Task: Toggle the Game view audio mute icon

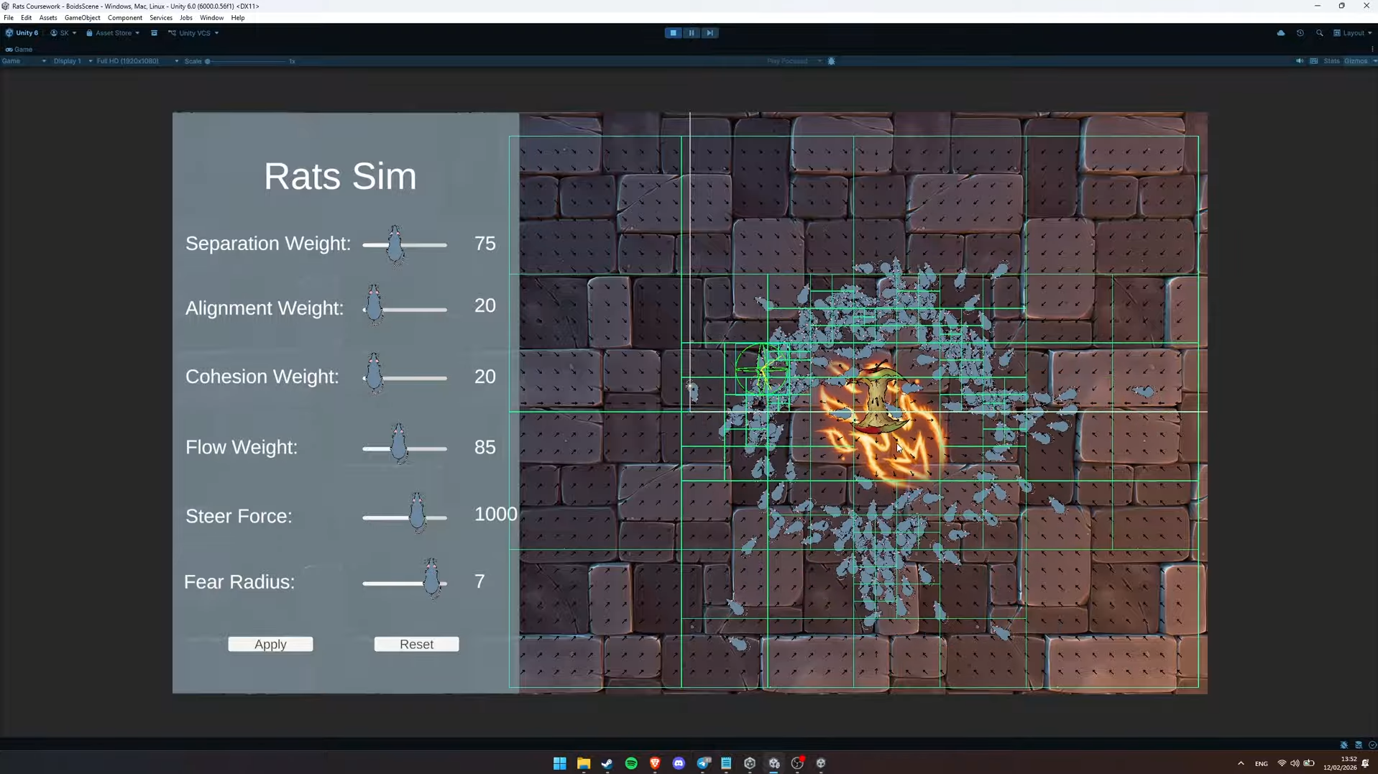Action: 1300,61
